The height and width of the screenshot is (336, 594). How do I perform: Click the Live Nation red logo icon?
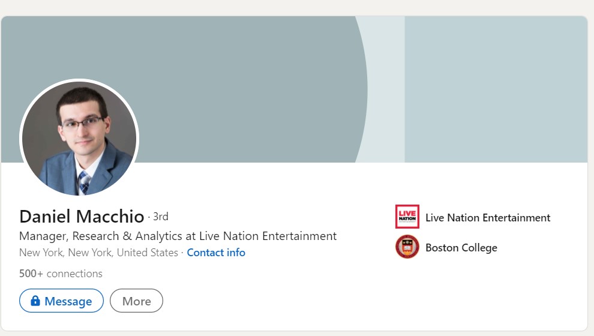(x=407, y=217)
